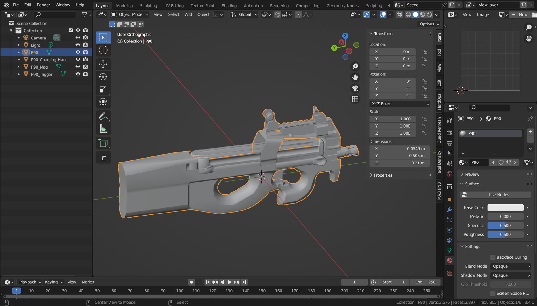Viewport: 537px width, 306px height.
Task: Expand the P90_Mag tree item
Action: coord(18,67)
